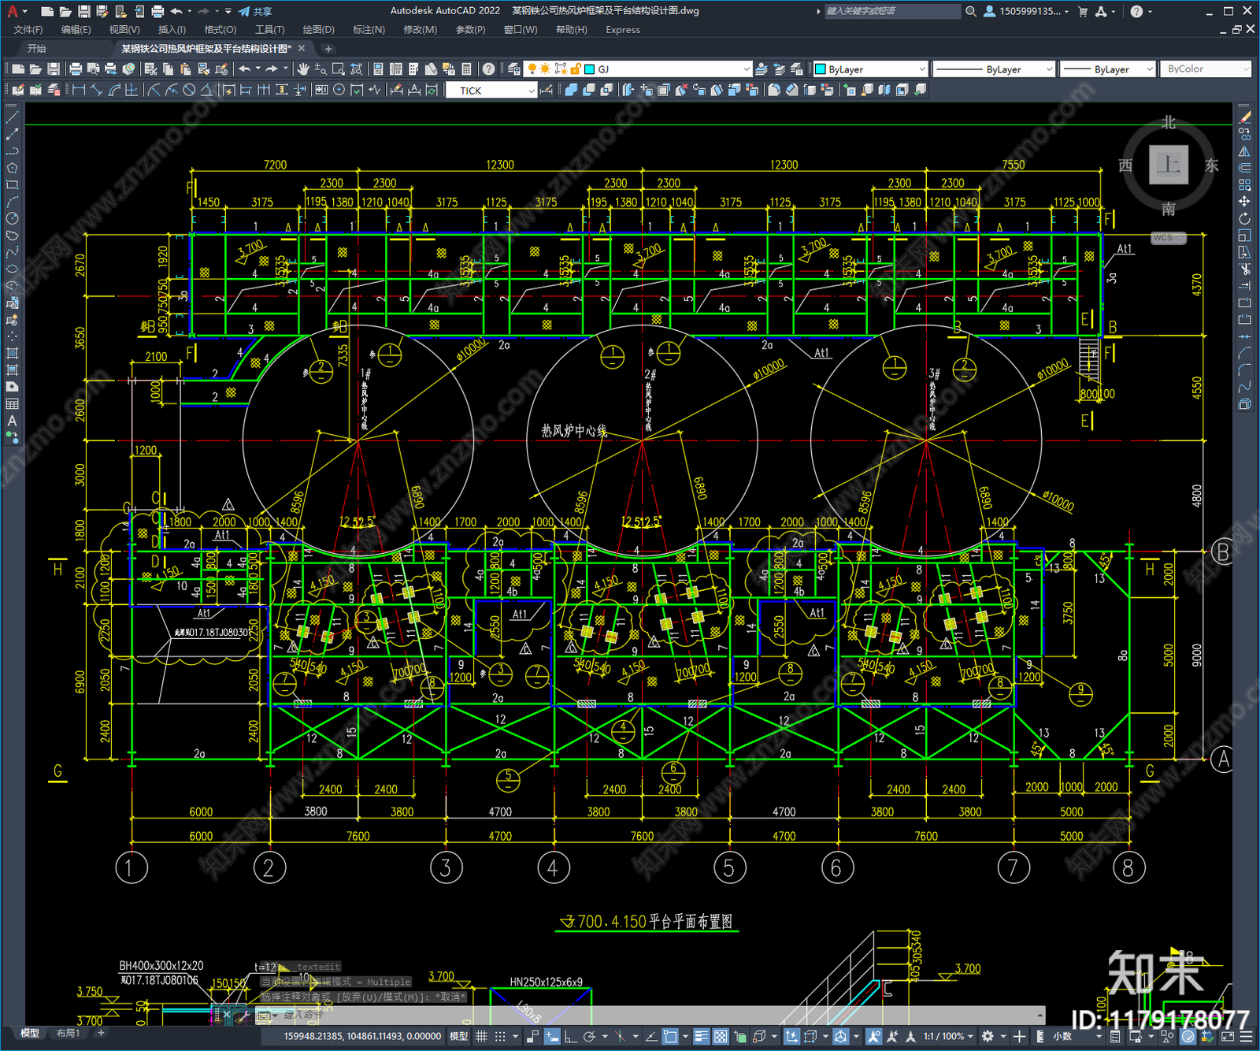
Task: Click the Undo arrow in the standard toolbar
Action: 245,69
